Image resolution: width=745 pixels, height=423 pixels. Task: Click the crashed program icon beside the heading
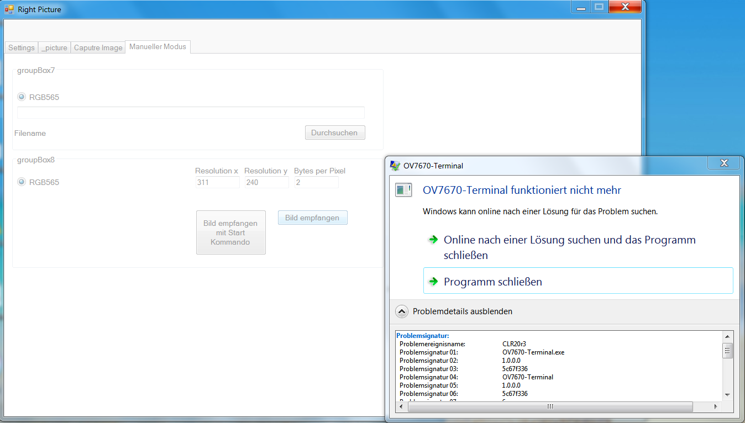(x=403, y=191)
